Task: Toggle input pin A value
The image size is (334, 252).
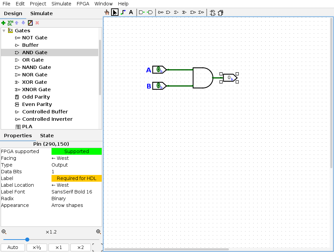Action: [x=158, y=70]
